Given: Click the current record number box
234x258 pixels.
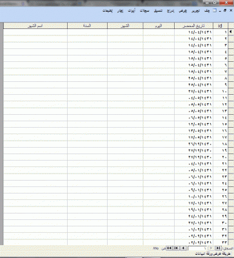Looking at the screenshot, I should tap(197, 248).
